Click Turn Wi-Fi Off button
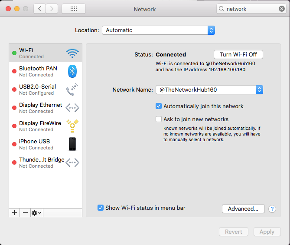Viewport: 290px width, 245px height. click(238, 55)
